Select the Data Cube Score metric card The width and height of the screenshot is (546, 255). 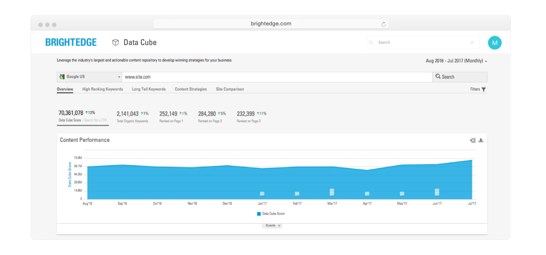pos(82,116)
